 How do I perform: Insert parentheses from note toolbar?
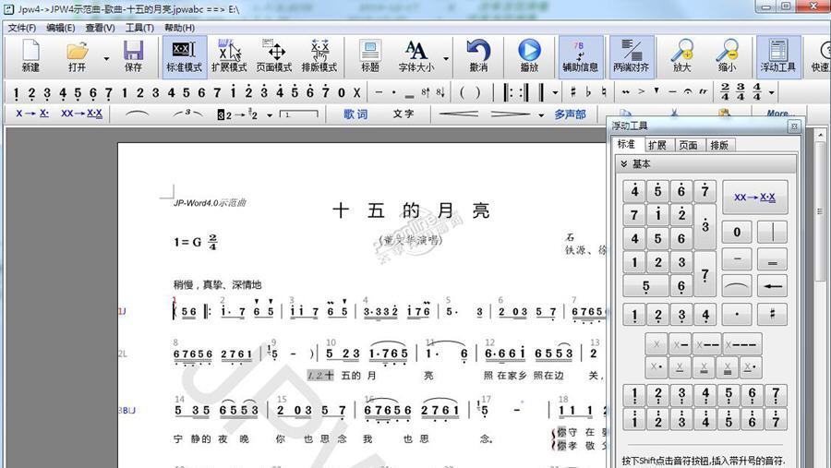click(470, 92)
